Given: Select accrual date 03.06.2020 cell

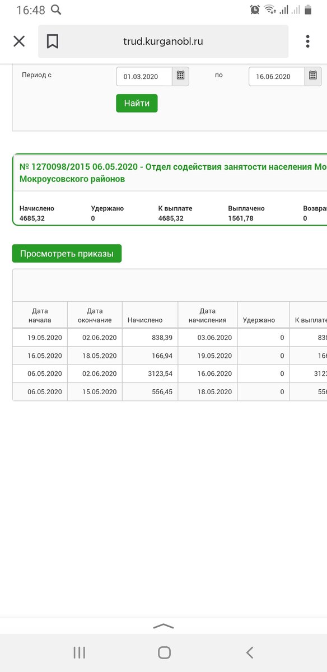Looking at the screenshot, I should [x=208, y=338].
